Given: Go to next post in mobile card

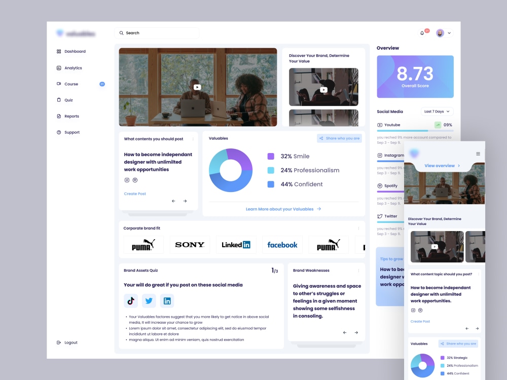Looking at the screenshot, I should [x=477, y=329].
